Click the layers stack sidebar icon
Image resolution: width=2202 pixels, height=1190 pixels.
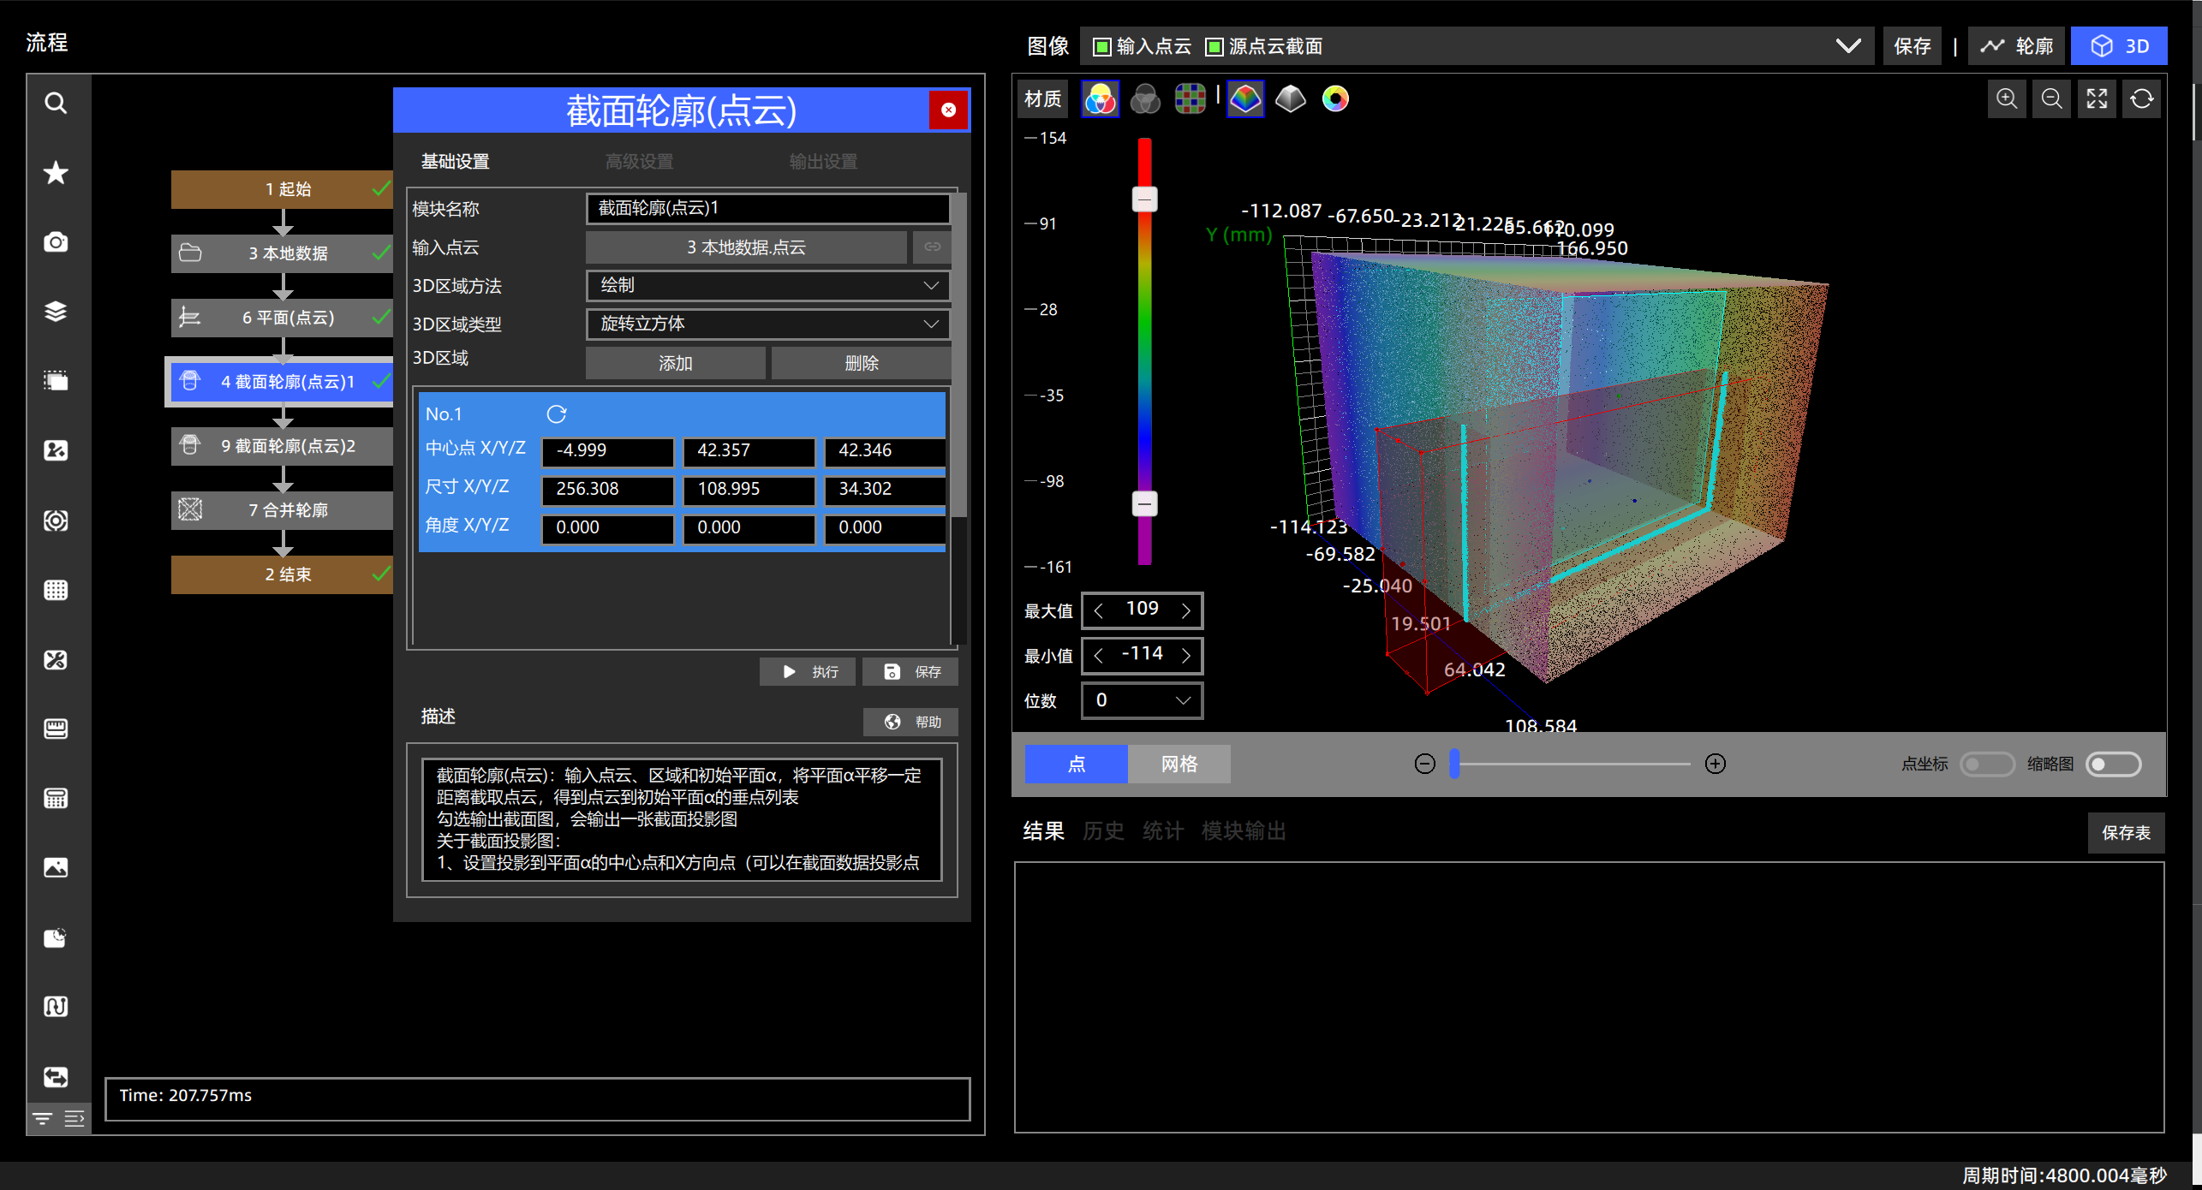[x=56, y=312]
